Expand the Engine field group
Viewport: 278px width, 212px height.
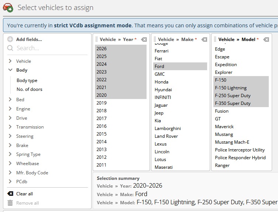(x=10, y=109)
